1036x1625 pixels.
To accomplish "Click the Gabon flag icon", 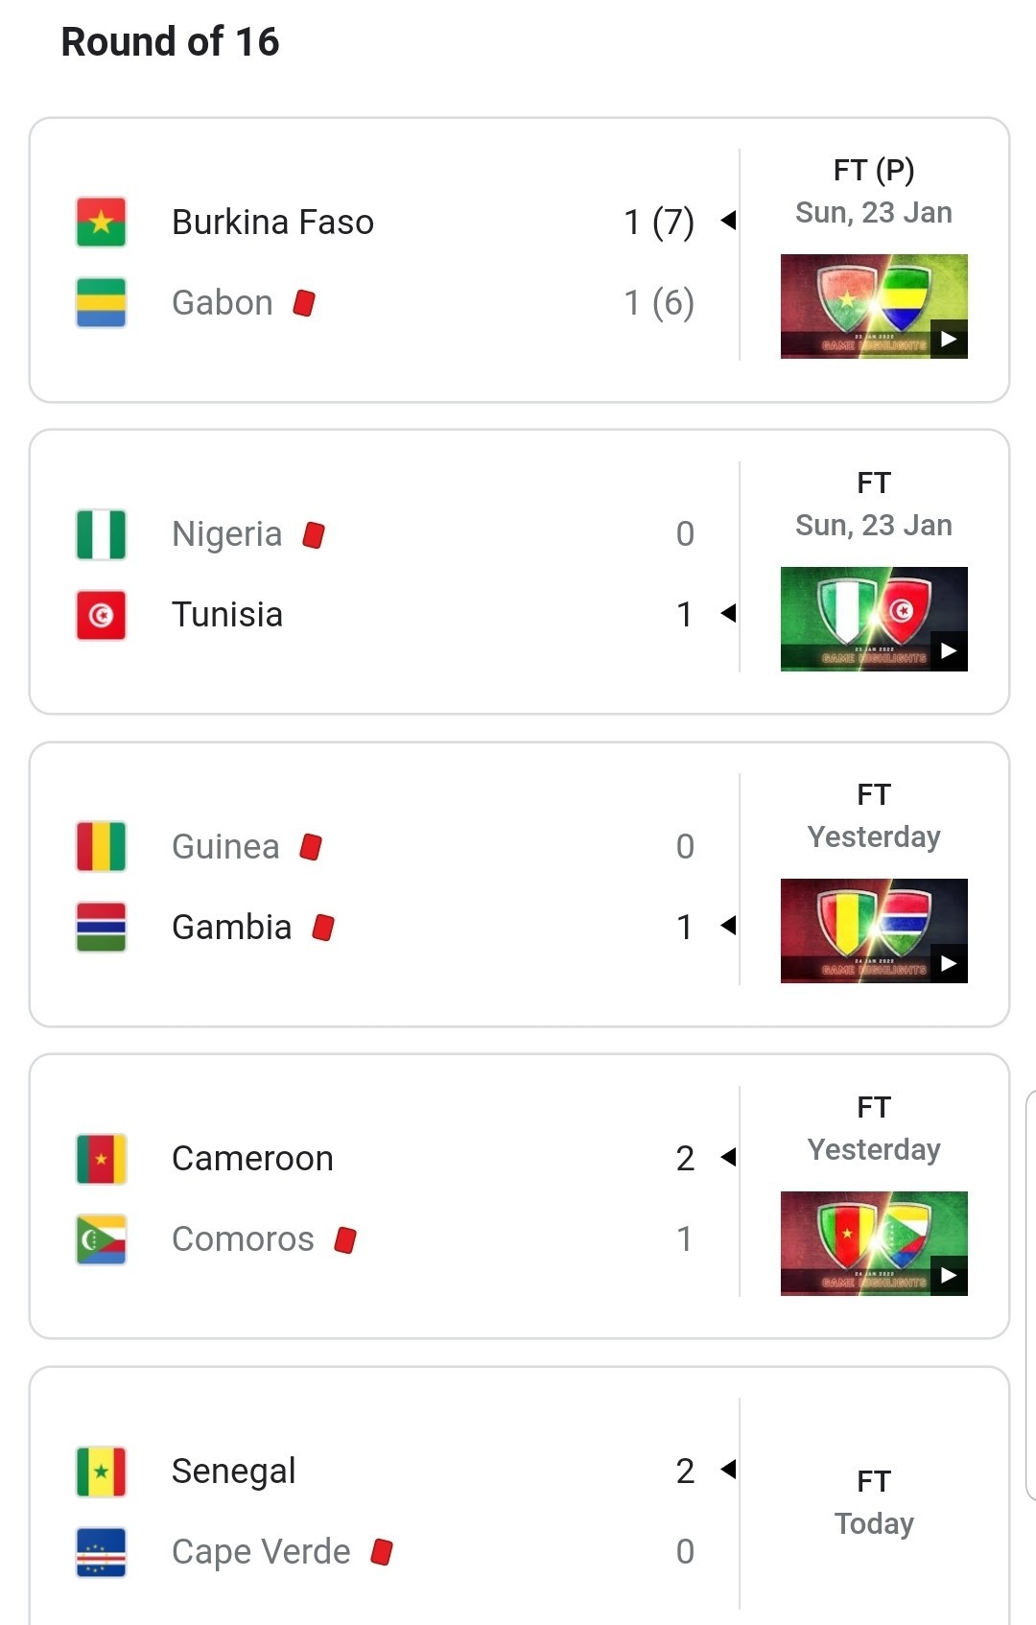I will [x=101, y=303].
